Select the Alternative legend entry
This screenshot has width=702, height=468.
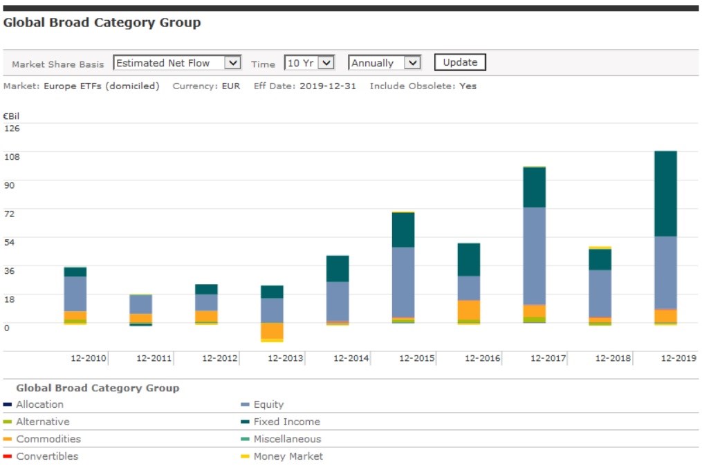point(42,422)
